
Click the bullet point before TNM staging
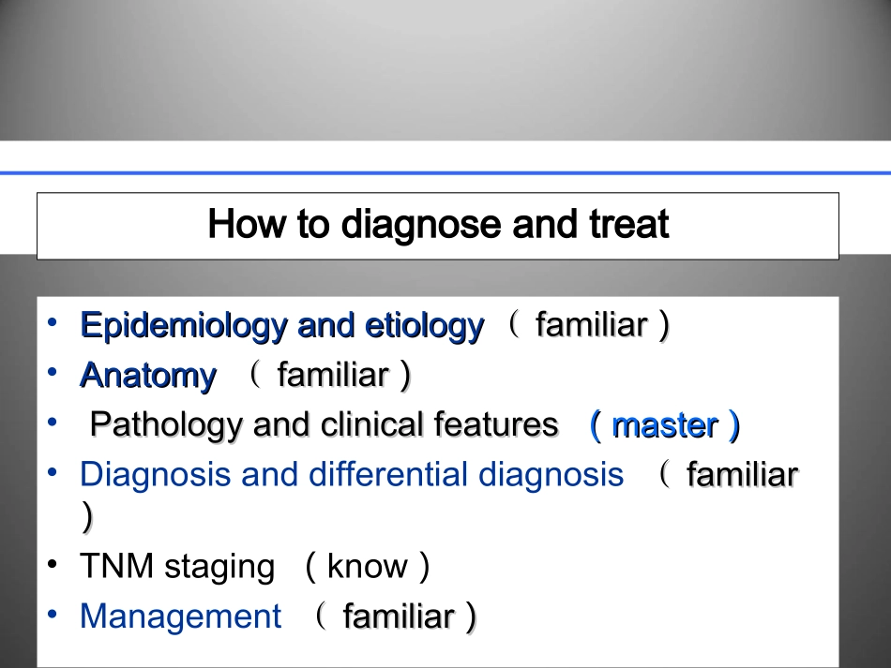55,565
